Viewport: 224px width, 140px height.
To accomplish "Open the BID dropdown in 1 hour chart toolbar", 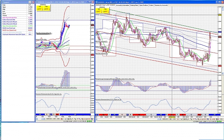I will click(x=175, y=119).
